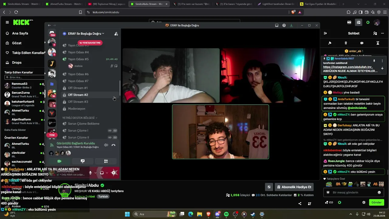Click Discord green download update icon

(x=291, y=25)
